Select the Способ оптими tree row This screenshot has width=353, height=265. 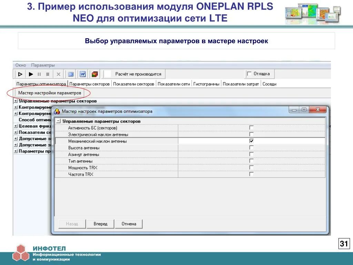(35, 120)
